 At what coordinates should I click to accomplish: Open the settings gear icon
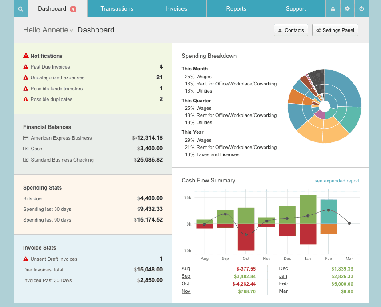(x=347, y=9)
